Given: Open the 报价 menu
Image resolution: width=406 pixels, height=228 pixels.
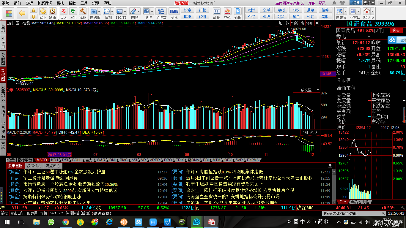Looking at the screenshot, I should coord(18,3).
